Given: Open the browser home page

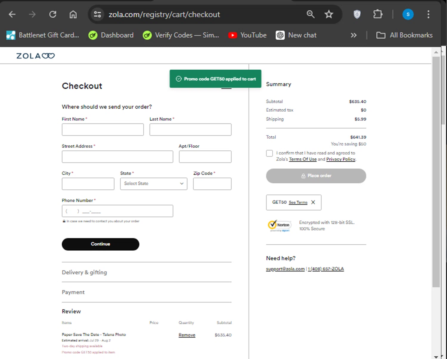Looking at the screenshot, I should (73, 14).
